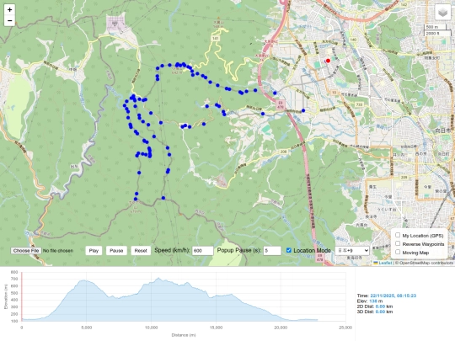Open the map layers control
Image resolution: width=455 pixels, height=341 pixels.
[x=443, y=12]
